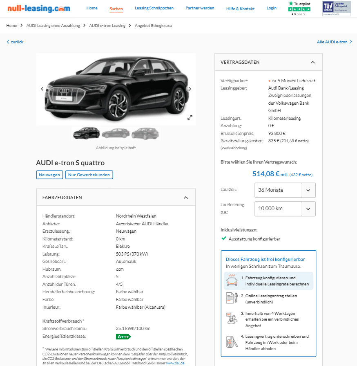The image size is (357, 366).
Task: Click the chevron after Alle AUDI e-tron
Action: pyautogui.click(x=350, y=42)
